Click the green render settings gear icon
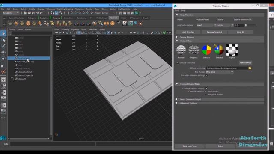This screenshot has height=154, width=274. click(137, 13)
